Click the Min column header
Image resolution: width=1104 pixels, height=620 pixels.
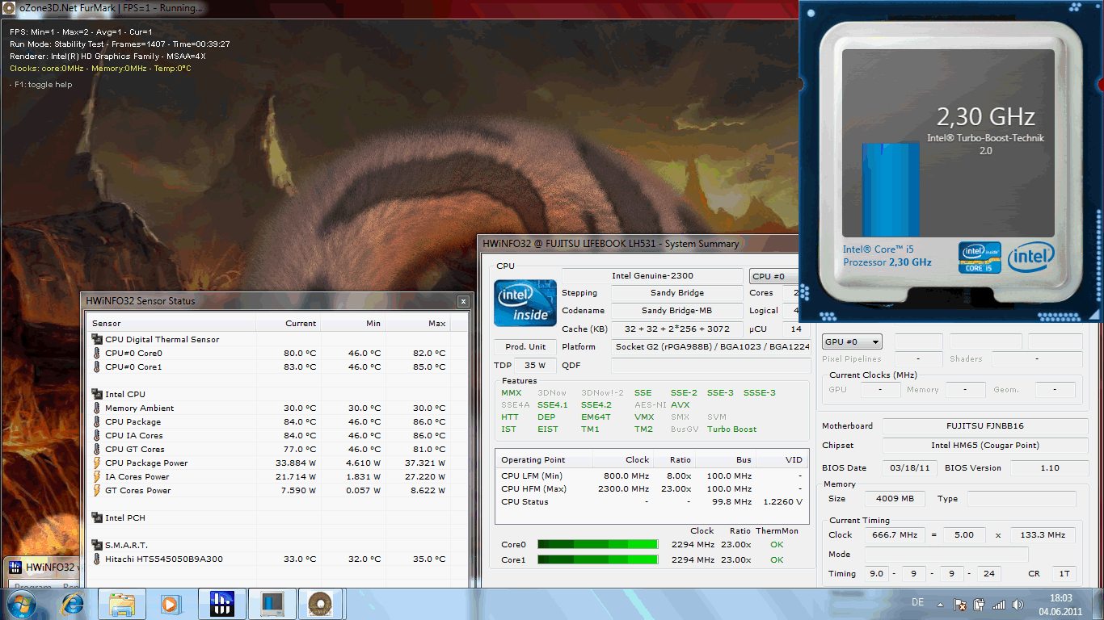pyautogui.click(x=353, y=323)
